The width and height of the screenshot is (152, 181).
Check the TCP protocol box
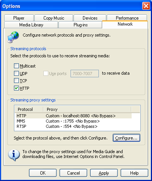[16, 81]
